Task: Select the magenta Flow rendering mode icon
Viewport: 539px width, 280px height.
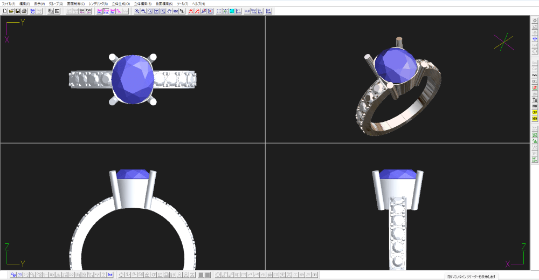Action: click(119, 11)
